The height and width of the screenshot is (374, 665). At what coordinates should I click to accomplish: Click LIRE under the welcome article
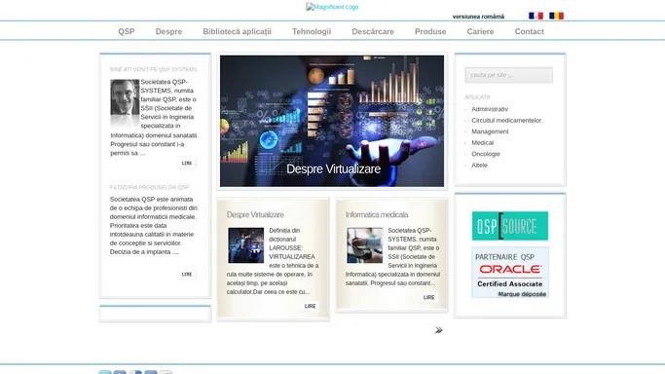[187, 164]
